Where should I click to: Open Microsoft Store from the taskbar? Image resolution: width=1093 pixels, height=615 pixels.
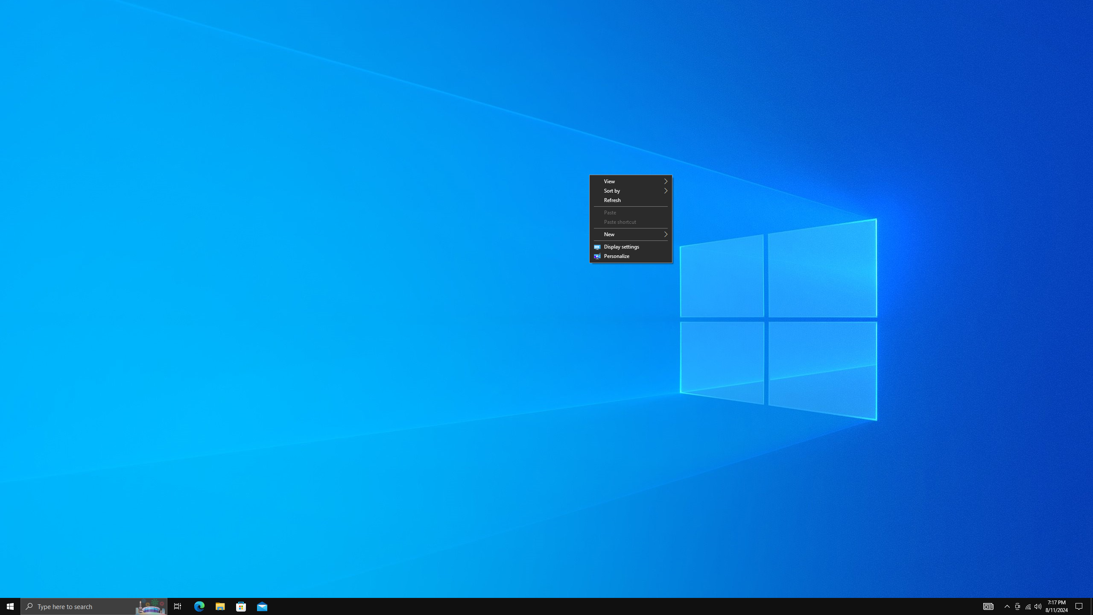241,606
